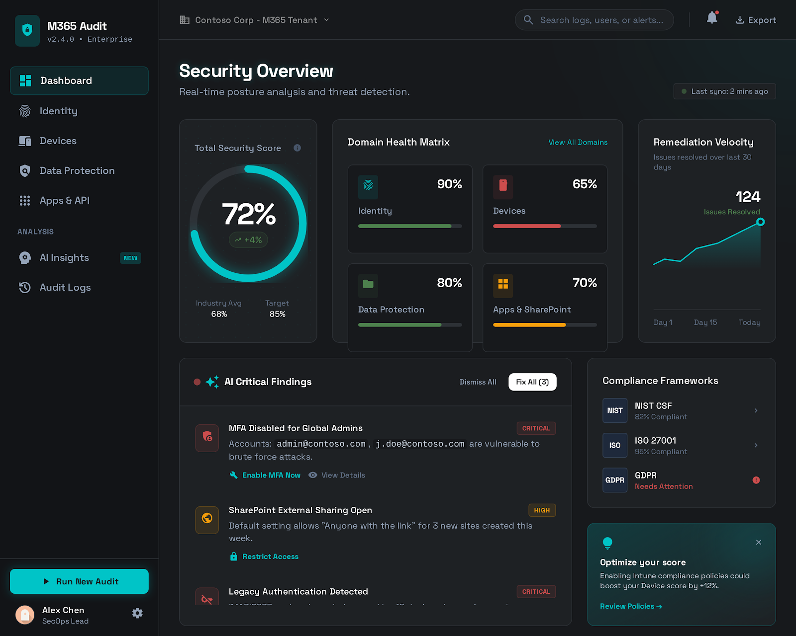Open View All Domains link
The image size is (796, 636).
pyautogui.click(x=578, y=142)
